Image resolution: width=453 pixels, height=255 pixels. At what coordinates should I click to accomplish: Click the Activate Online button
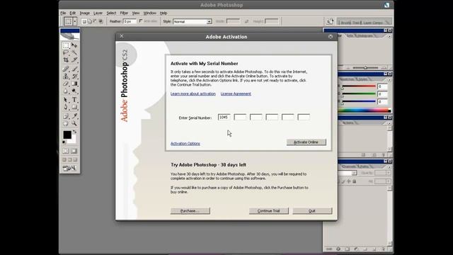point(306,142)
